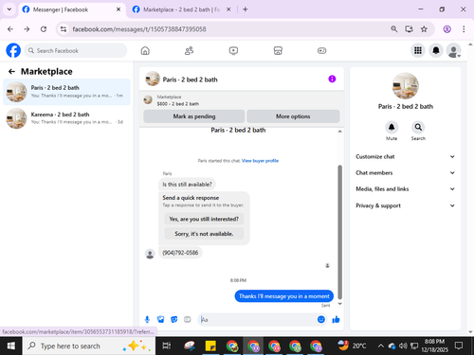Choose a sticker icon
Screen dimensions: 474x355
point(174,320)
